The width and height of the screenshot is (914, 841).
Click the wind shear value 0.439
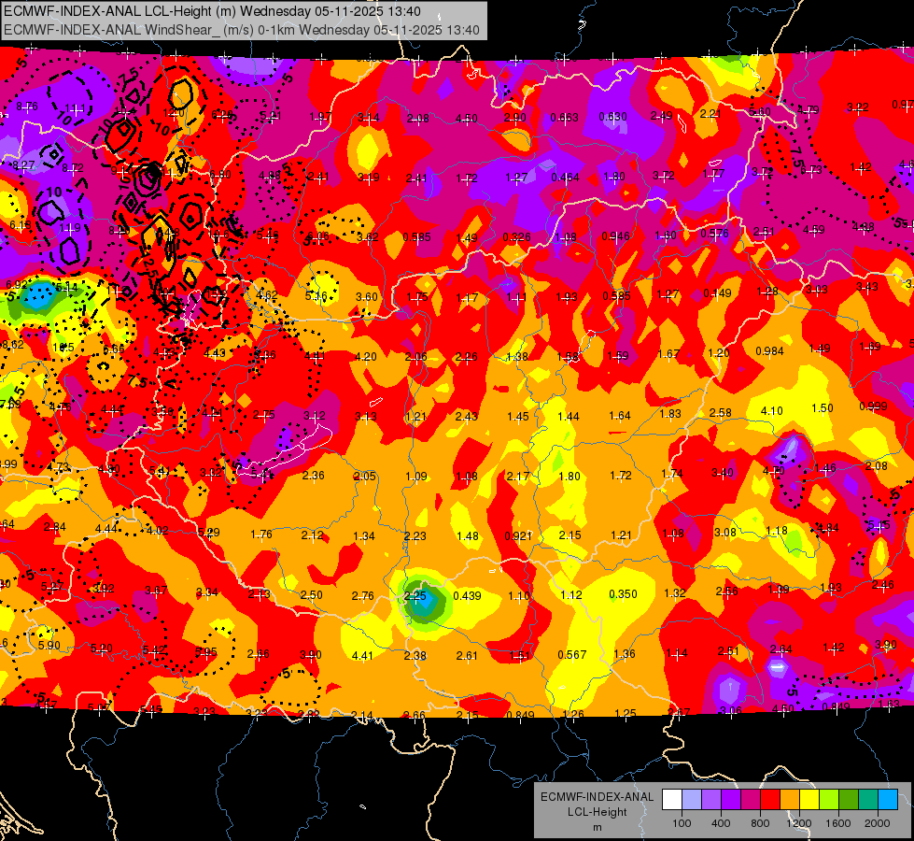pos(467,596)
